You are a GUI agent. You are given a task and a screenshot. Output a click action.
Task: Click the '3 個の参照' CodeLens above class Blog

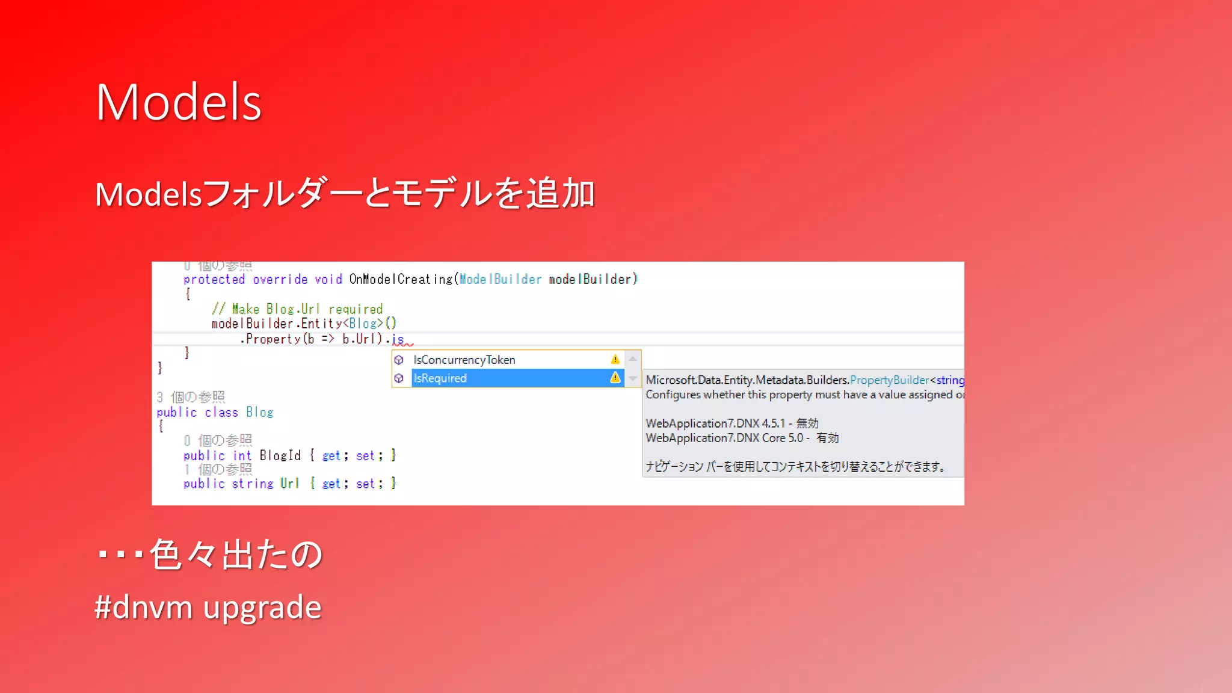pos(191,397)
